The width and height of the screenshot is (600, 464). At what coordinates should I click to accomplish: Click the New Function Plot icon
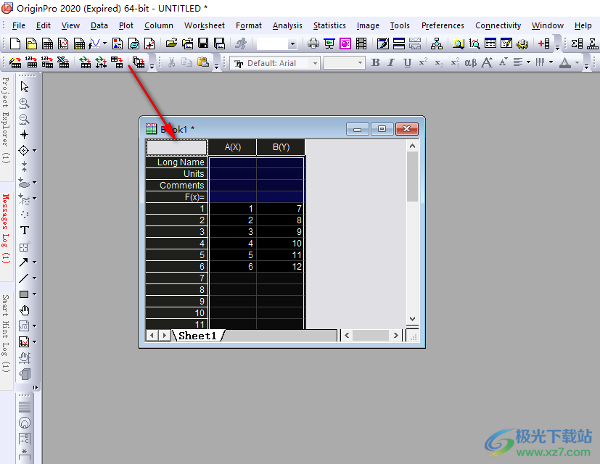click(94, 43)
